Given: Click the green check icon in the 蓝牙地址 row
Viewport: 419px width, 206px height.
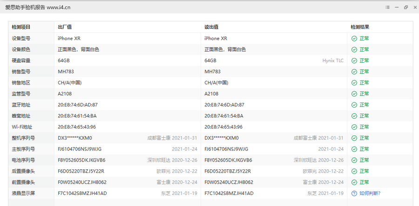Looking at the screenshot, I should point(354,105).
